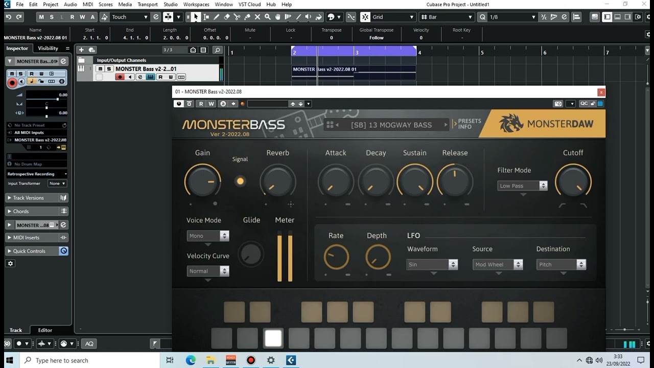Toggle the plugin Activate power button

179,104
